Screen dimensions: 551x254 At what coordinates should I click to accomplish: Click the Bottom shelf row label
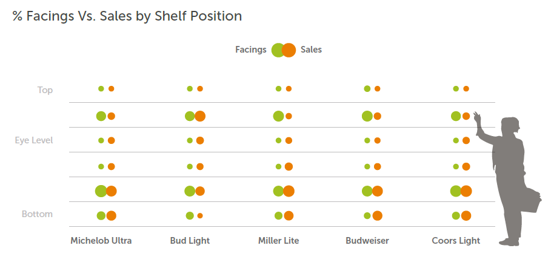click(x=37, y=214)
